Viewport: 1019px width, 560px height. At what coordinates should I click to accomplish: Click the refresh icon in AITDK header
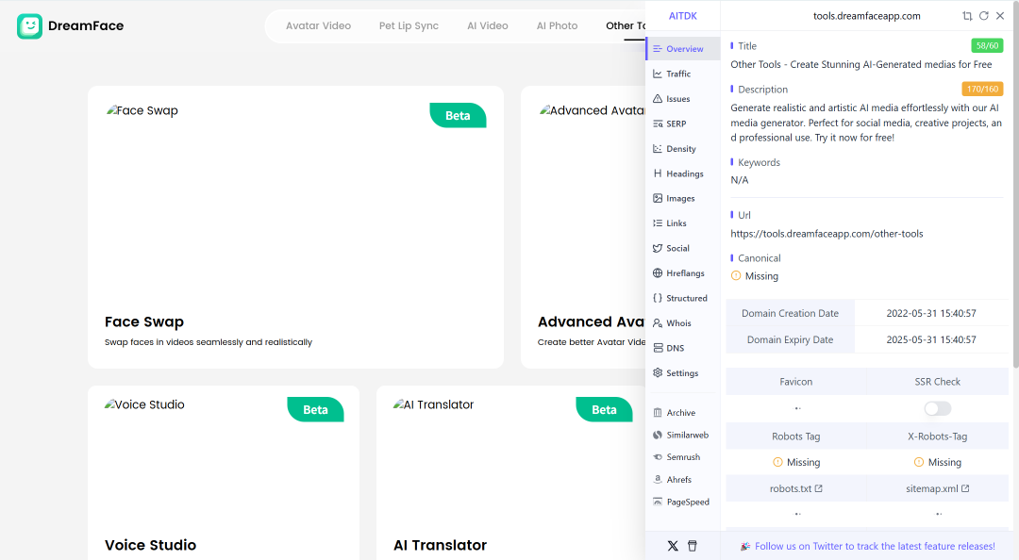pyautogui.click(x=983, y=16)
